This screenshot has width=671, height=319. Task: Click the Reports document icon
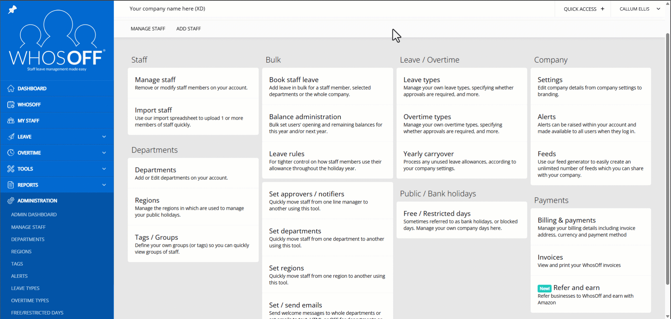tap(11, 185)
